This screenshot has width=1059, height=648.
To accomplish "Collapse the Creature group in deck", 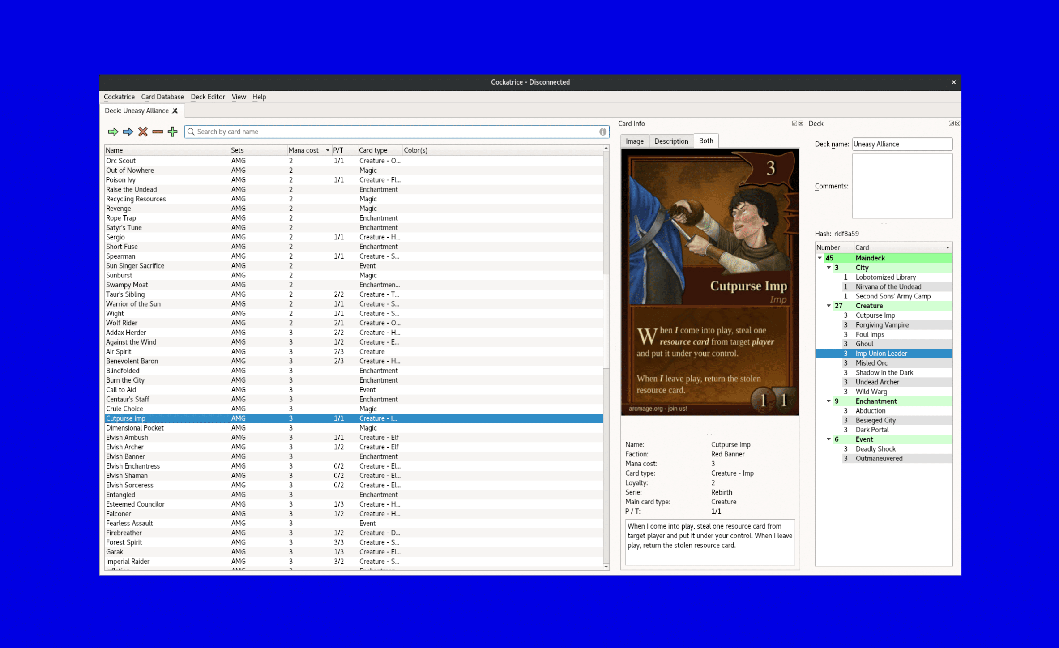I will (x=828, y=306).
